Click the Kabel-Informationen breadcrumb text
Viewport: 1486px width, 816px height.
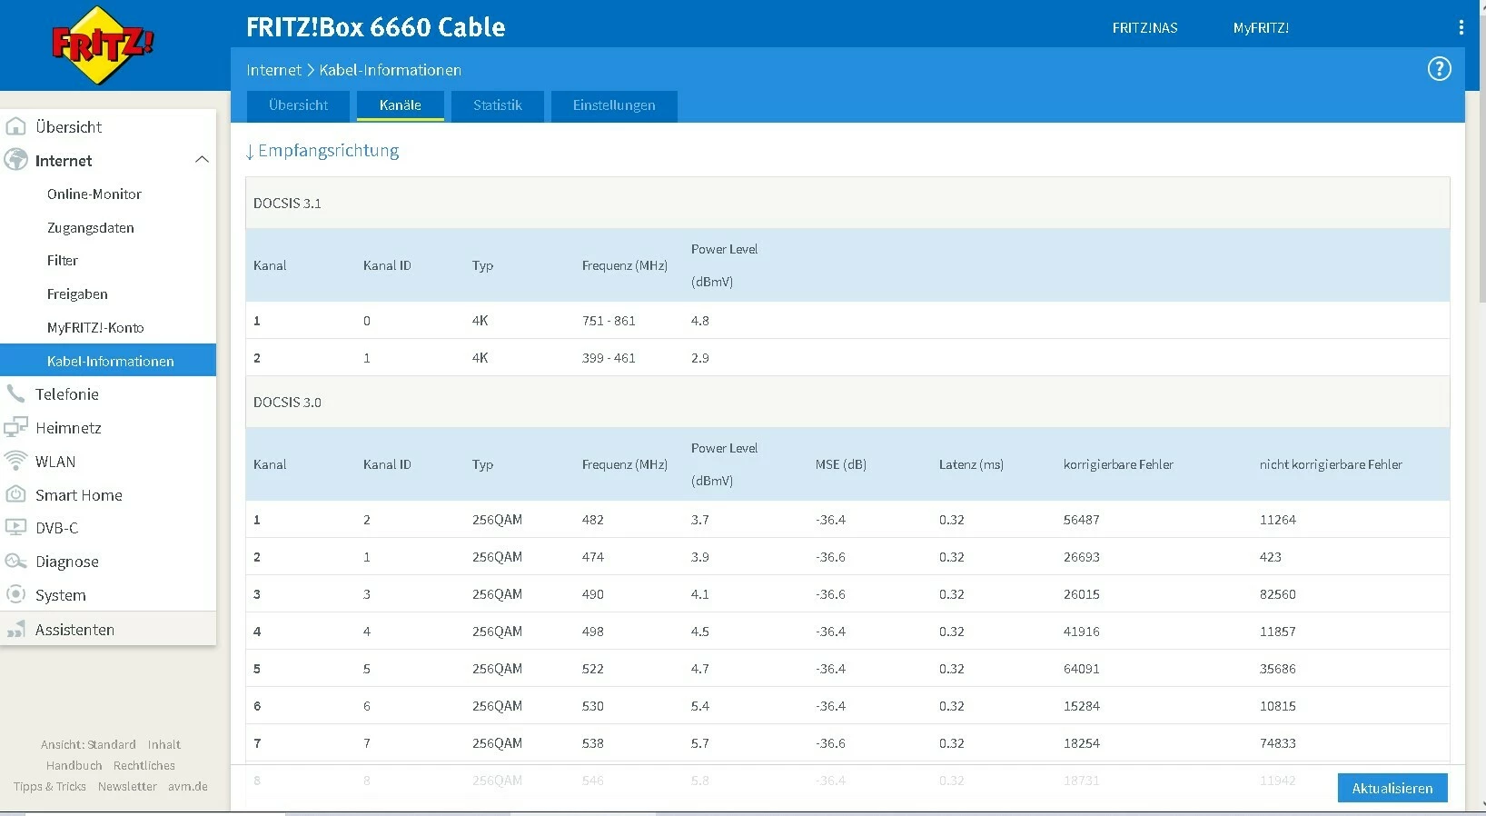(x=390, y=70)
